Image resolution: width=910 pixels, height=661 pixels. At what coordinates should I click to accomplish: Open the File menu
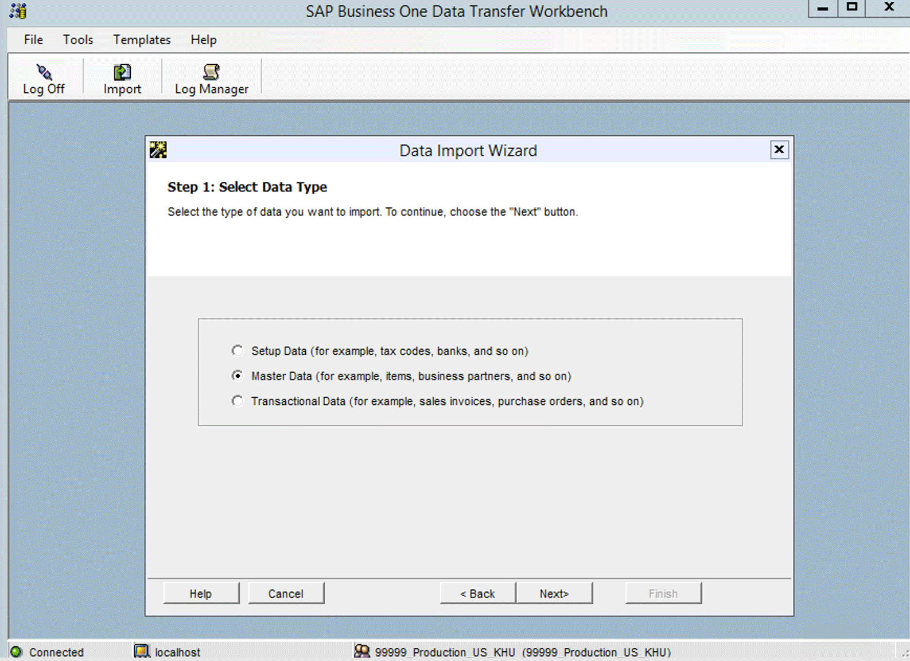(x=33, y=40)
